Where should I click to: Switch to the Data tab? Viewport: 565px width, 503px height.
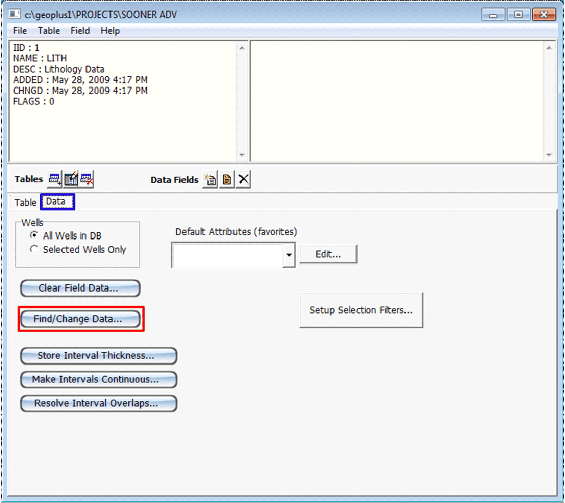pyautogui.click(x=56, y=201)
